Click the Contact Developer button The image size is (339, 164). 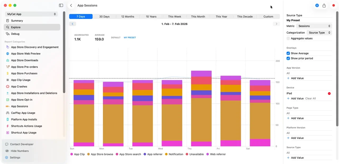[22, 144]
